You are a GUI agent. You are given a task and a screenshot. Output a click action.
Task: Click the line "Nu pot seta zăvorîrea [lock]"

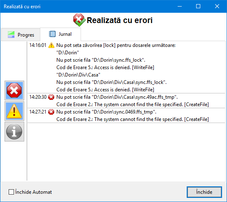(116, 45)
